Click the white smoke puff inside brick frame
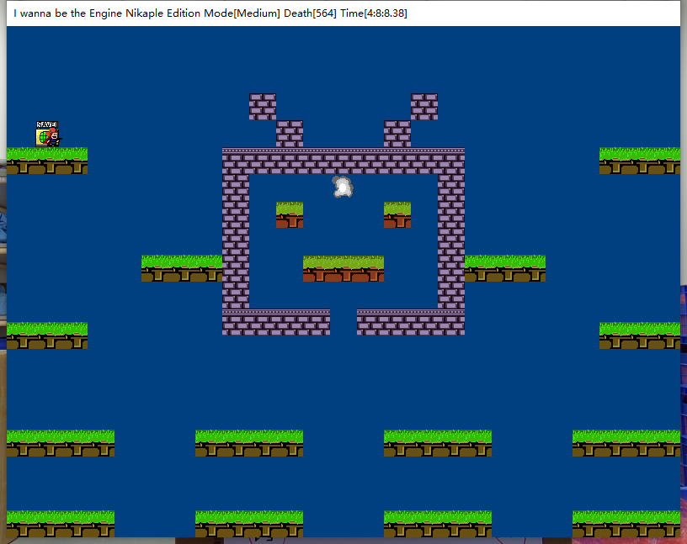This screenshot has width=687, height=544. pyautogui.click(x=342, y=187)
